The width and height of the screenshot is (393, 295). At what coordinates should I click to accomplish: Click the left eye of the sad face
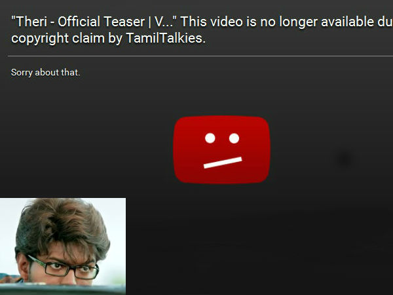click(210, 138)
